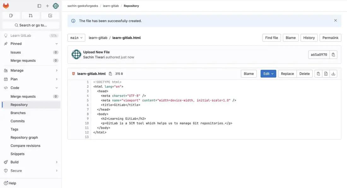Viewport: 347px width, 188px height.
Task: Click the Plan calendar icon
Action: click(6, 79)
